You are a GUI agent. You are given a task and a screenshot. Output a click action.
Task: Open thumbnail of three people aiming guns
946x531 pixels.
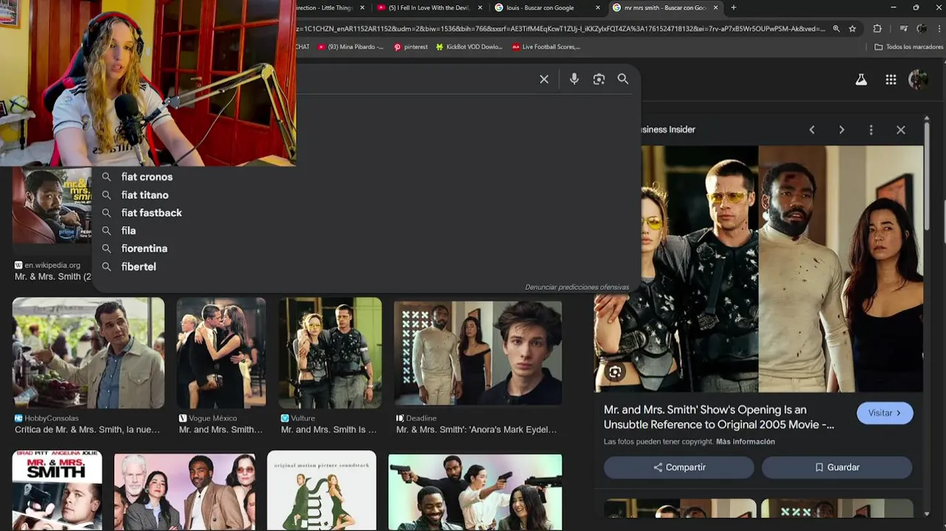pos(475,492)
